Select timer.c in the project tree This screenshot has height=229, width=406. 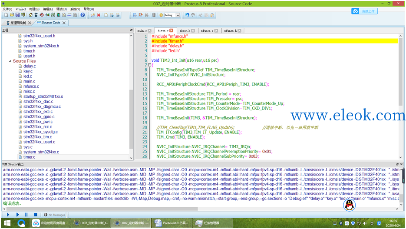pos(29,157)
